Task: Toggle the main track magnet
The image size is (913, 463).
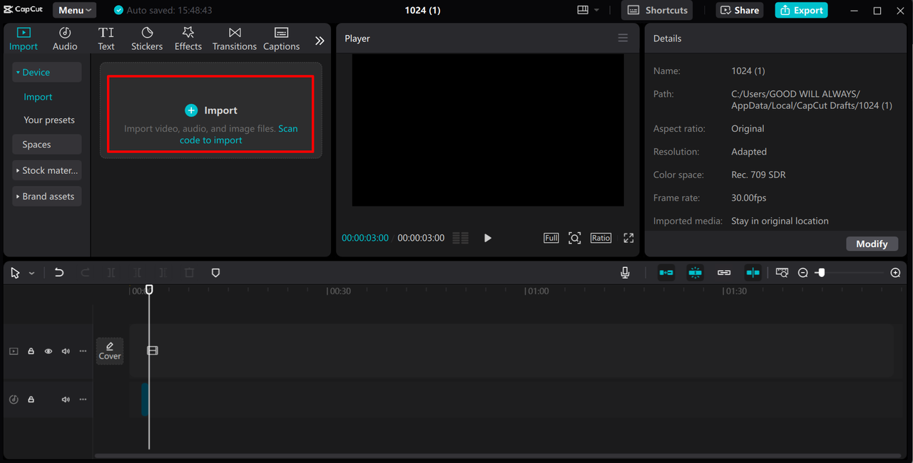Action: [x=666, y=273]
